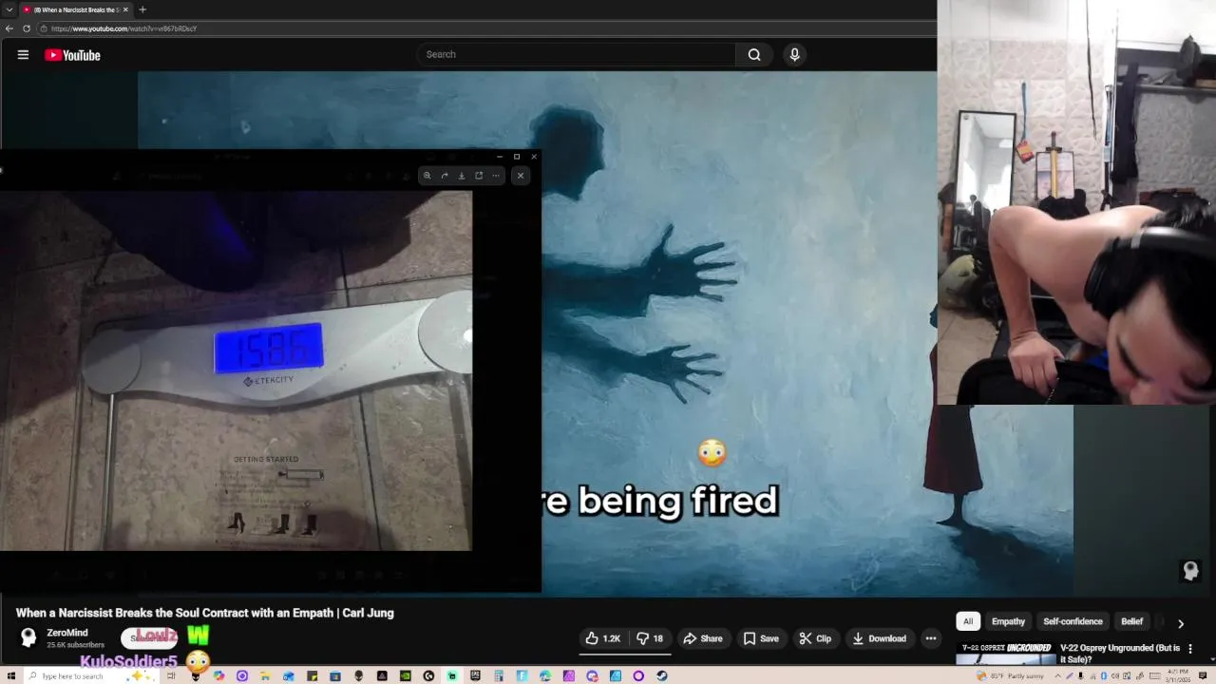Zoom image in the viewer toolbar
Image resolution: width=1216 pixels, height=684 pixels.
[427, 176]
